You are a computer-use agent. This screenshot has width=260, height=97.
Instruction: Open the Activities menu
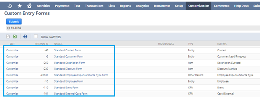point(43,6)
